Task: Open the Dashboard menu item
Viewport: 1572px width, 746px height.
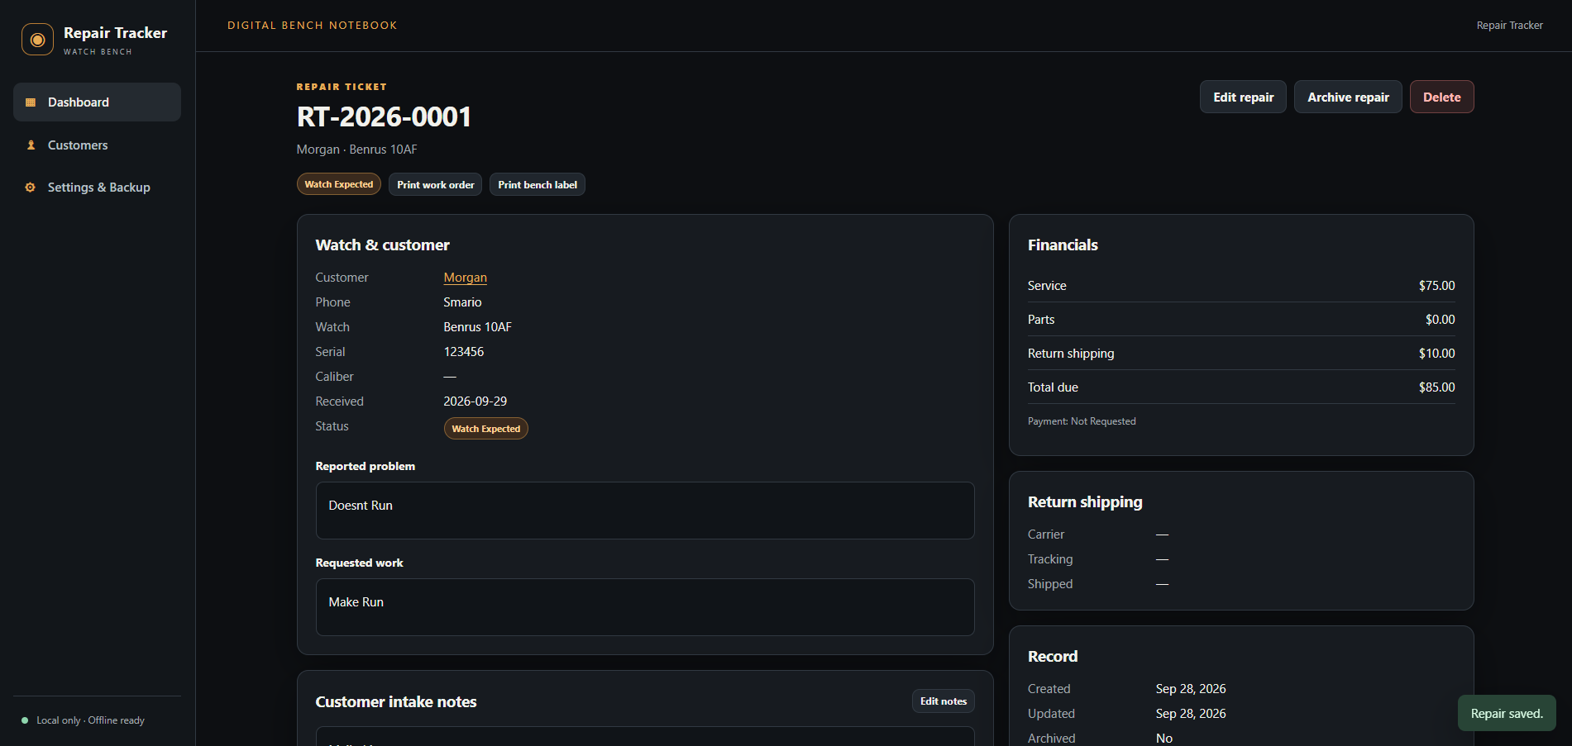Action: tap(97, 102)
